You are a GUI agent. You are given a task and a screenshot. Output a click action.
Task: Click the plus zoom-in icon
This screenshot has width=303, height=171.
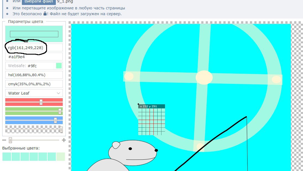64,140
